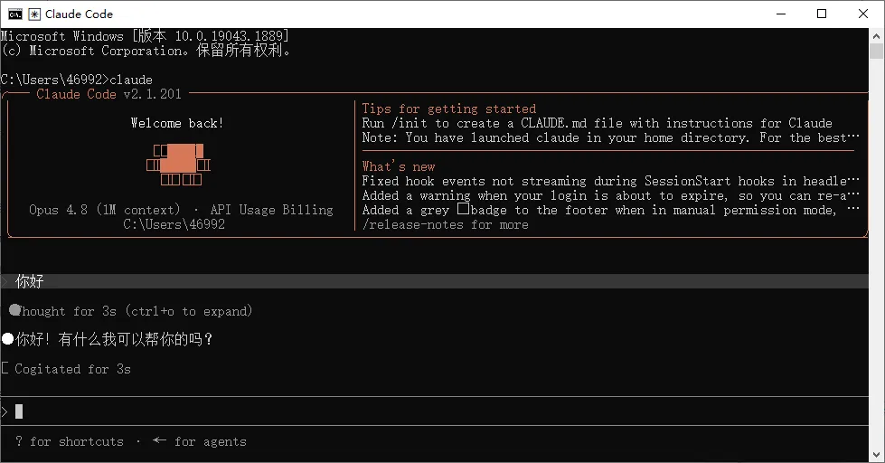Viewport: 885px width, 463px height.
Task: Click the /init tip line text
Action: coord(598,123)
